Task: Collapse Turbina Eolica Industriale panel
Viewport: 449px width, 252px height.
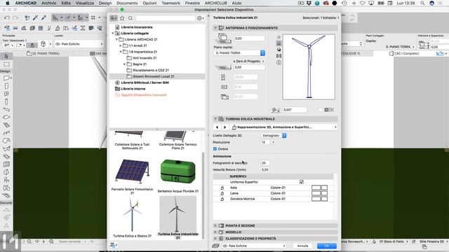Action: click(x=215, y=119)
